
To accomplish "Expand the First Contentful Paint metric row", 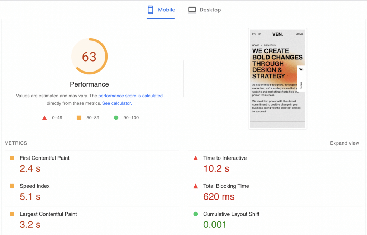I will (x=44, y=158).
